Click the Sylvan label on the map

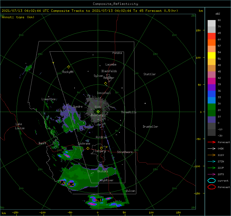pyautogui.click(x=98, y=76)
